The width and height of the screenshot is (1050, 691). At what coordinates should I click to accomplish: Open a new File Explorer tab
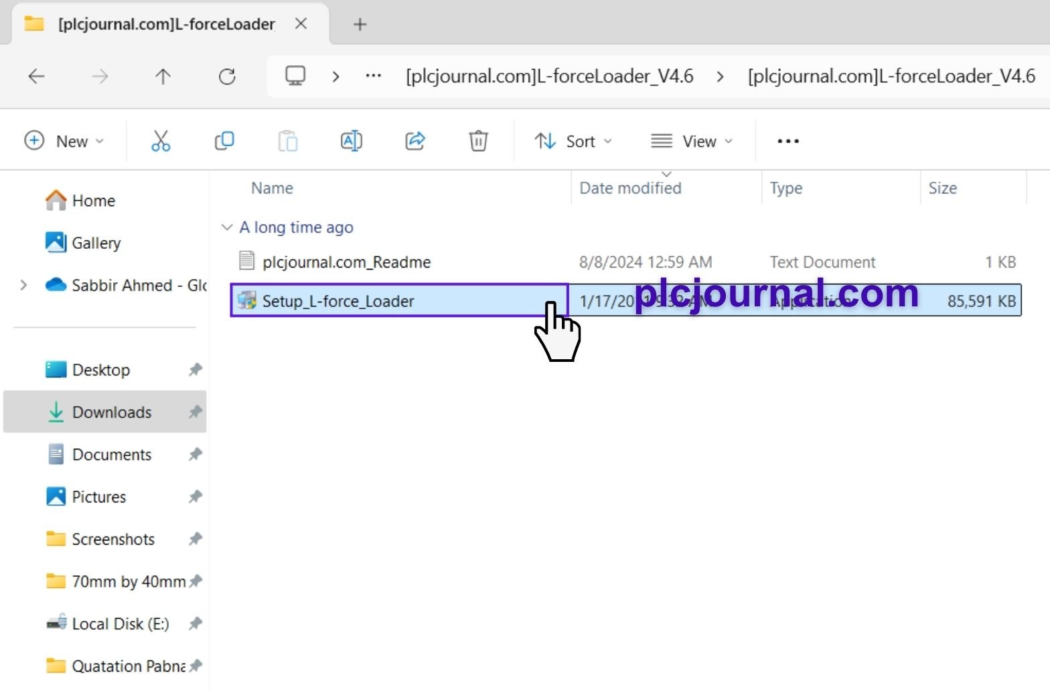[x=360, y=24]
